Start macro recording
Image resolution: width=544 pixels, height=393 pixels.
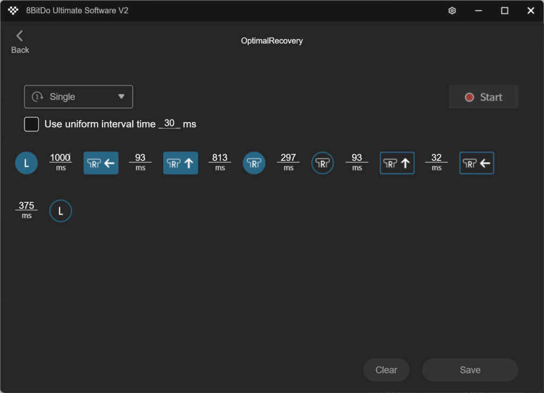pos(483,97)
